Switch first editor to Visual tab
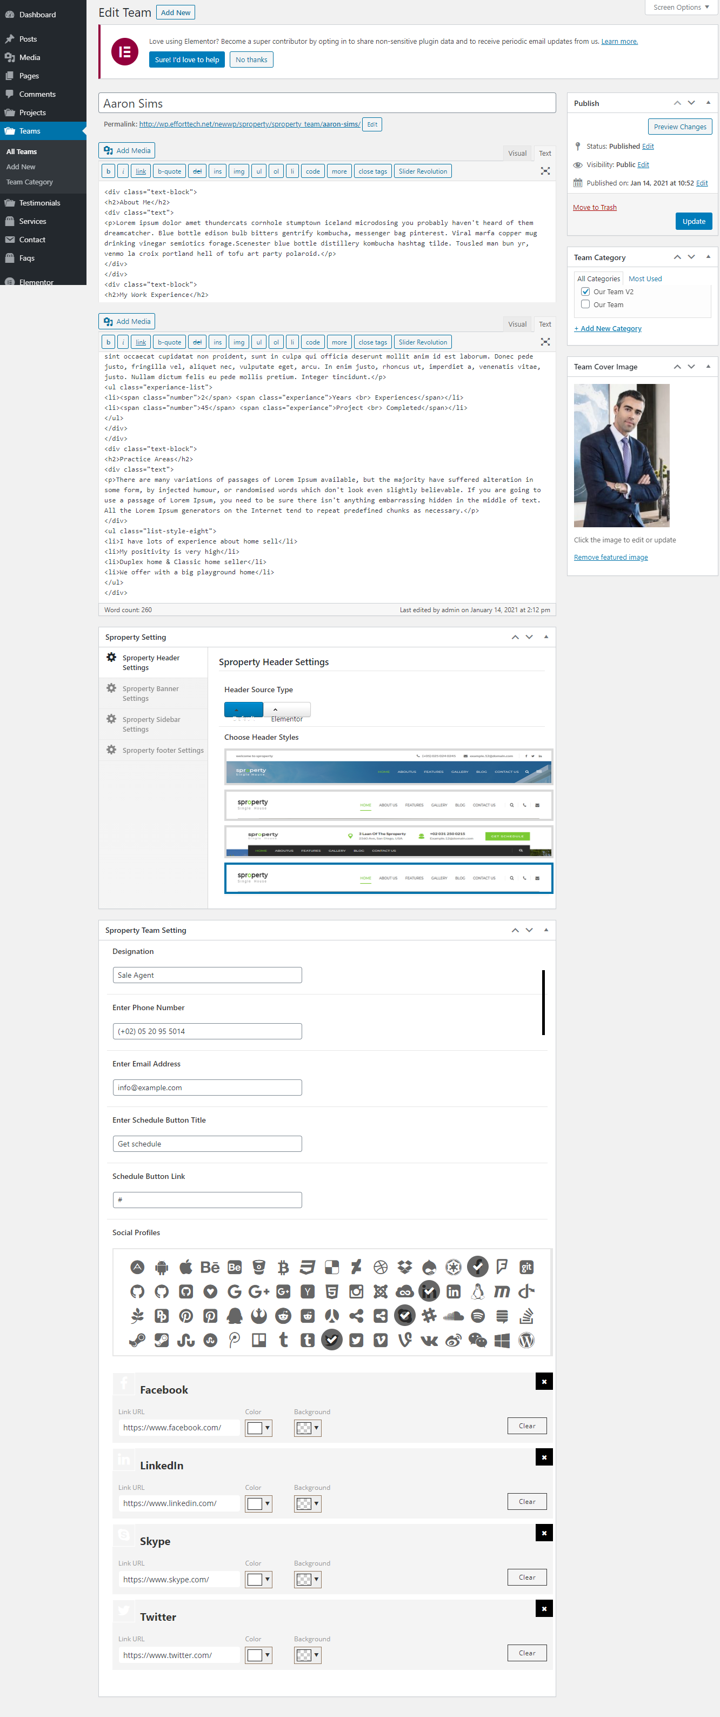This screenshot has width=720, height=1717. click(517, 153)
